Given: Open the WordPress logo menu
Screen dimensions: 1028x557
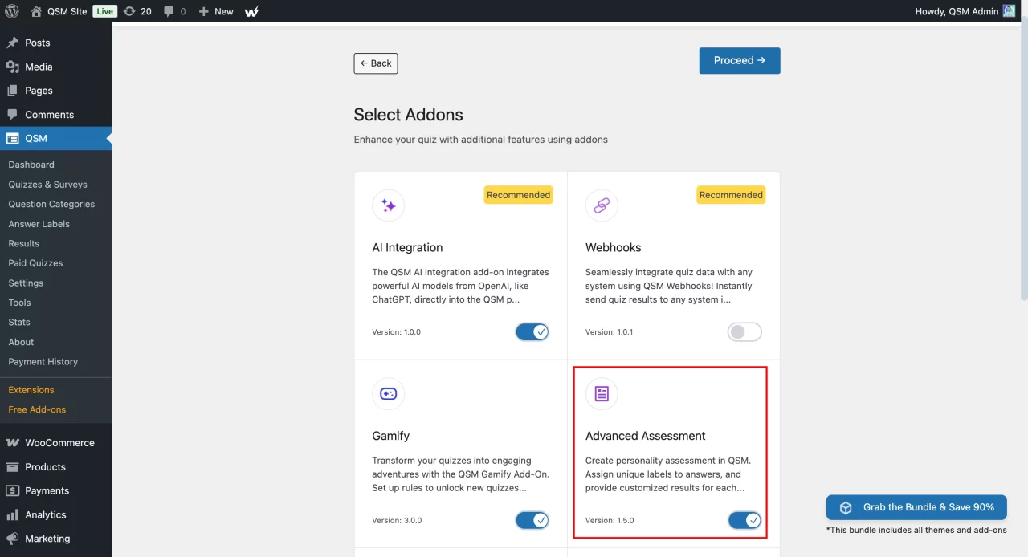Looking at the screenshot, I should click(x=10, y=11).
